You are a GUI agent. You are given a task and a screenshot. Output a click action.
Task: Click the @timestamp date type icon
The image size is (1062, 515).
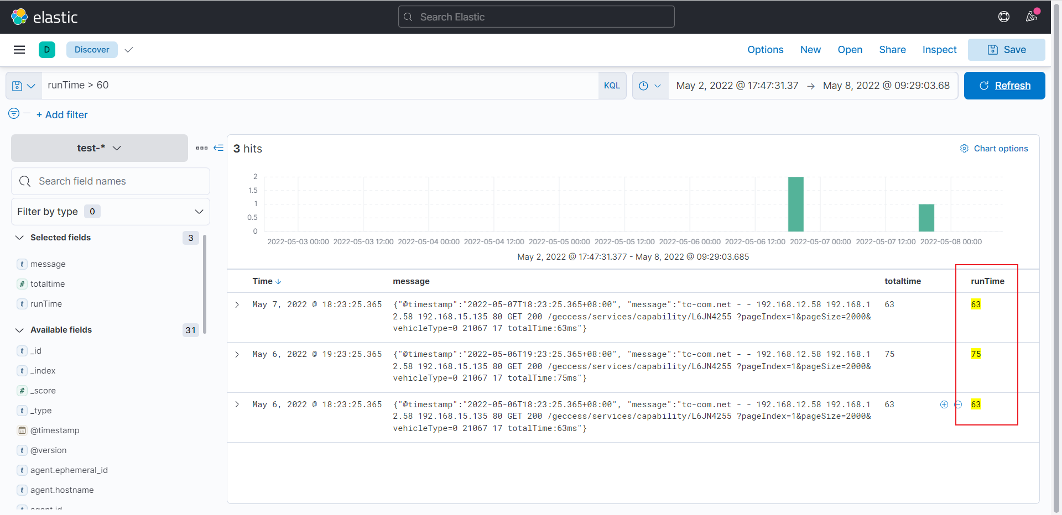(22, 430)
